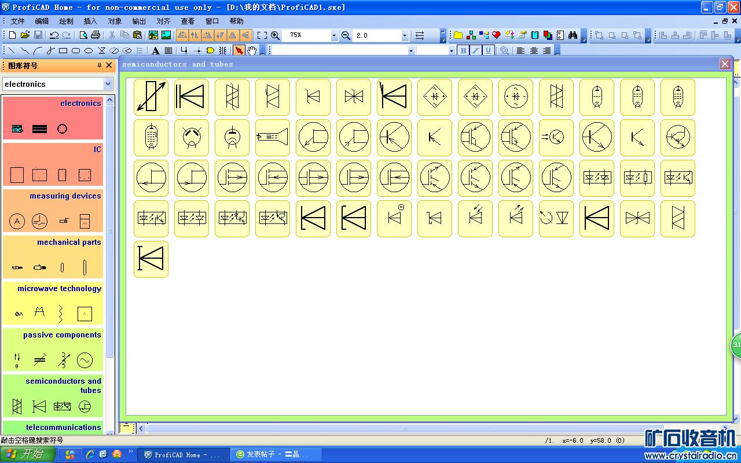Image resolution: width=741 pixels, height=463 pixels.
Task: Open the 75% zoom level dropdown
Action: pos(334,35)
